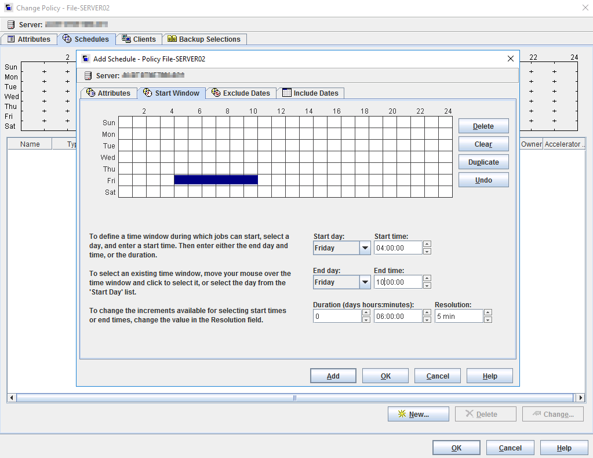Click Add to add the schedule

coord(333,376)
